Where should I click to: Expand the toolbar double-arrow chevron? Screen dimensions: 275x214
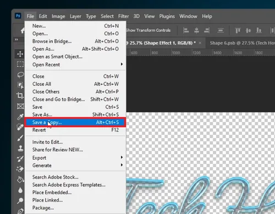[x=16, y=40]
